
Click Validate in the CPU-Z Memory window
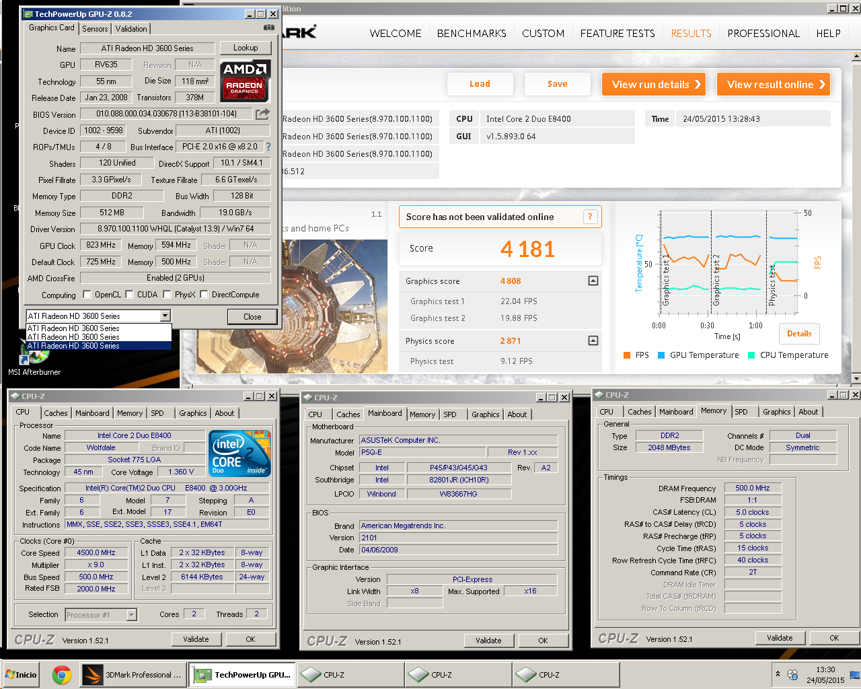780,638
